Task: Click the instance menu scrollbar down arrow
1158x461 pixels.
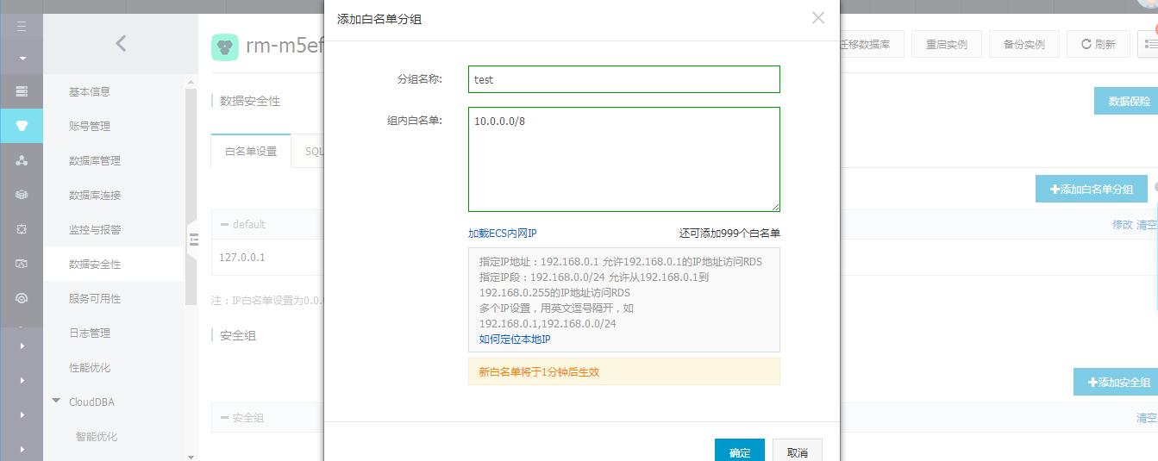Action: (191, 456)
